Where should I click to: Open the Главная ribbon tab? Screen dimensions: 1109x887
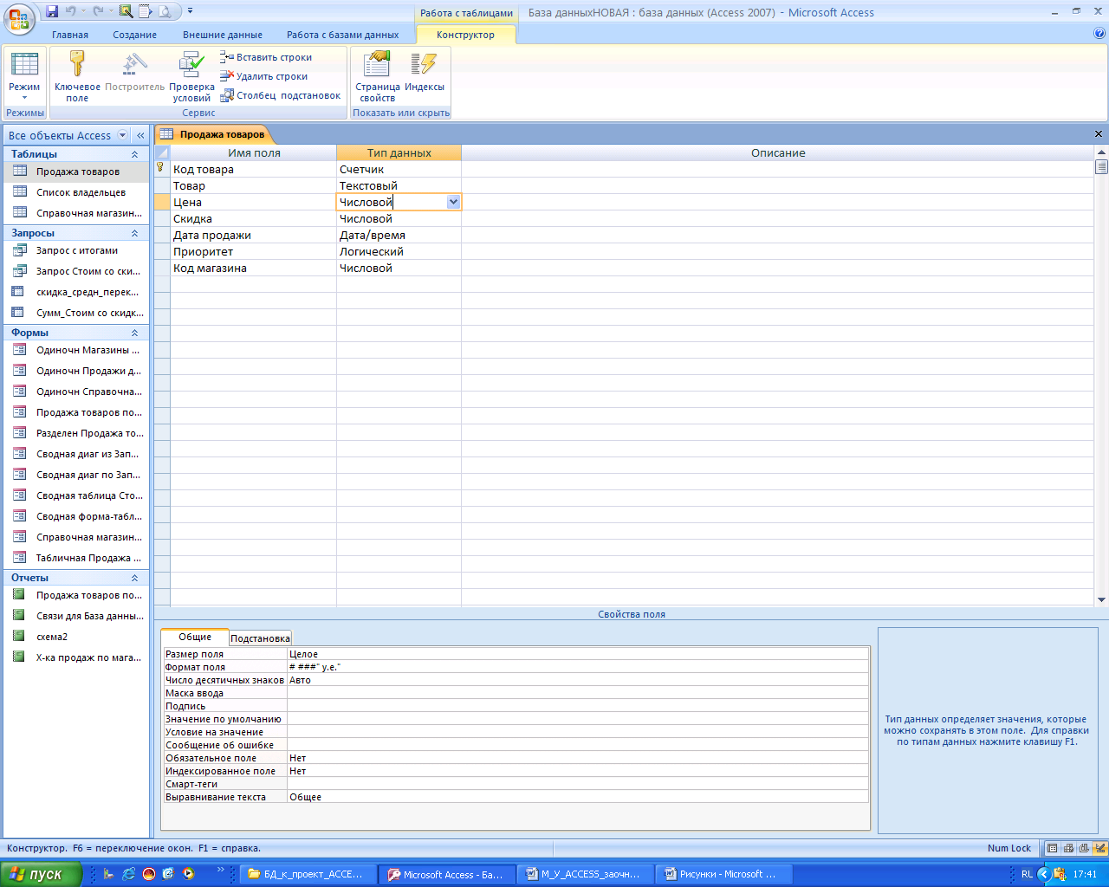click(70, 35)
